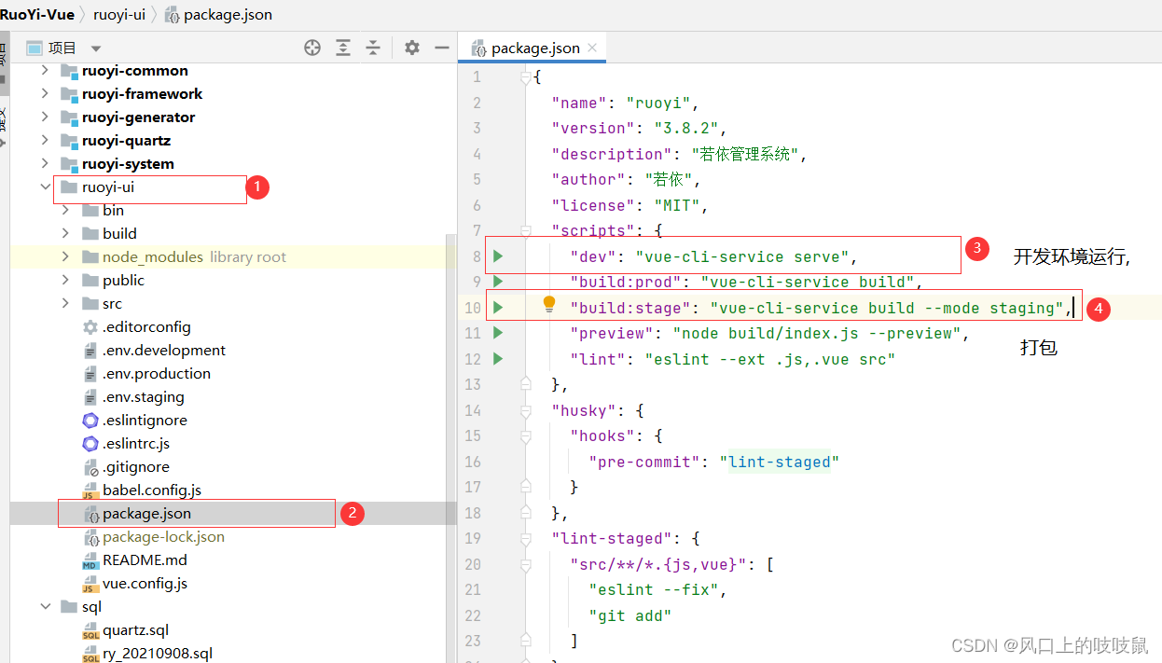Close the package.json editor tab
This screenshot has height=663, width=1162.
click(x=592, y=47)
